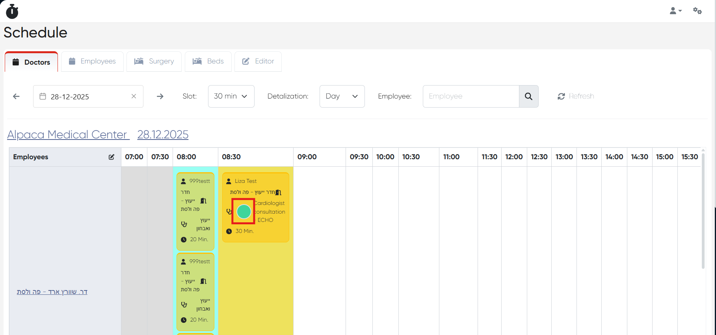
Task: Open settings via the gears icon
Action: pos(697,11)
